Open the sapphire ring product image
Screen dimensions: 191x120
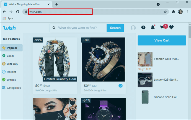pos(103,60)
